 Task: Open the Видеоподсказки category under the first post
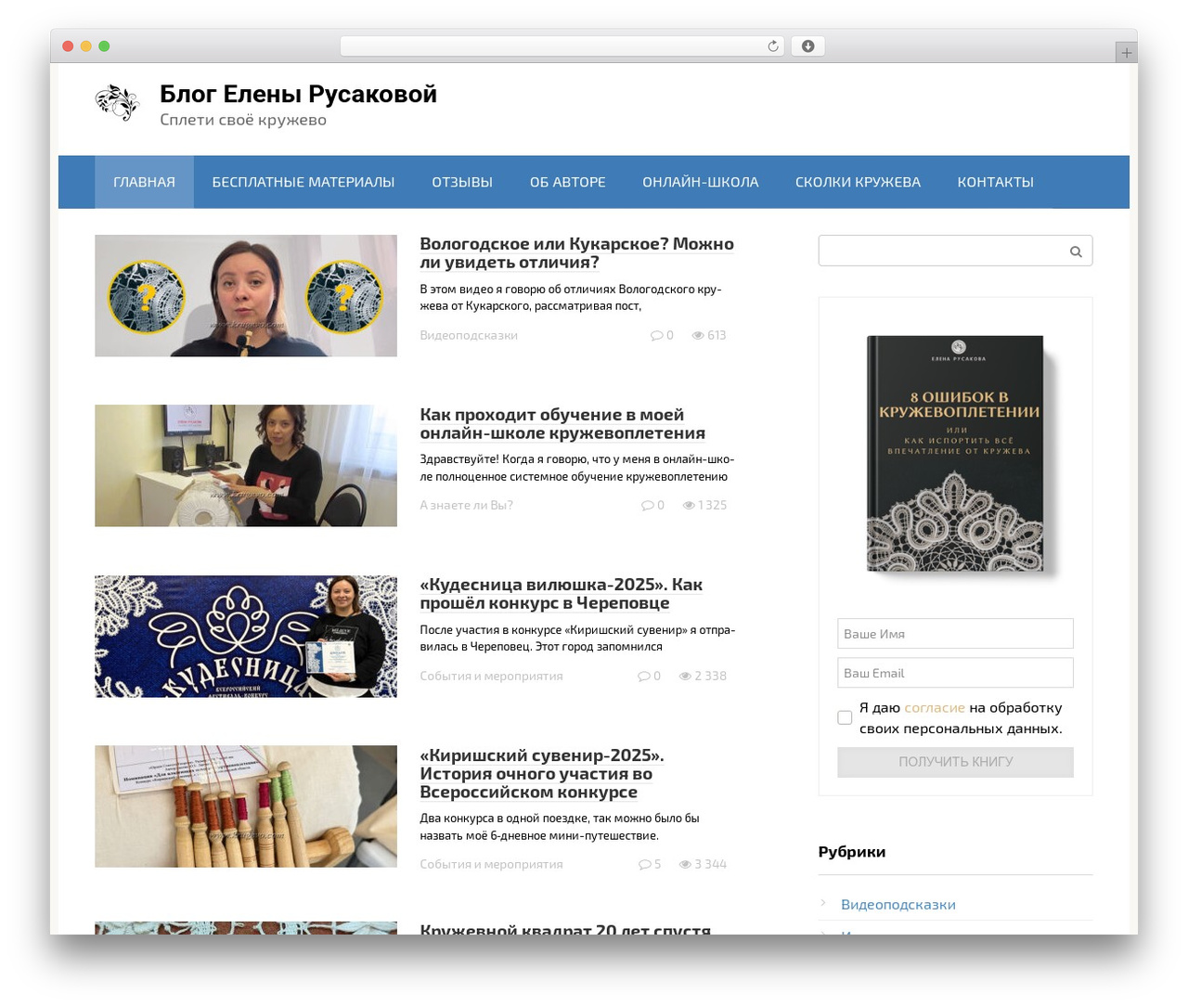[469, 335]
